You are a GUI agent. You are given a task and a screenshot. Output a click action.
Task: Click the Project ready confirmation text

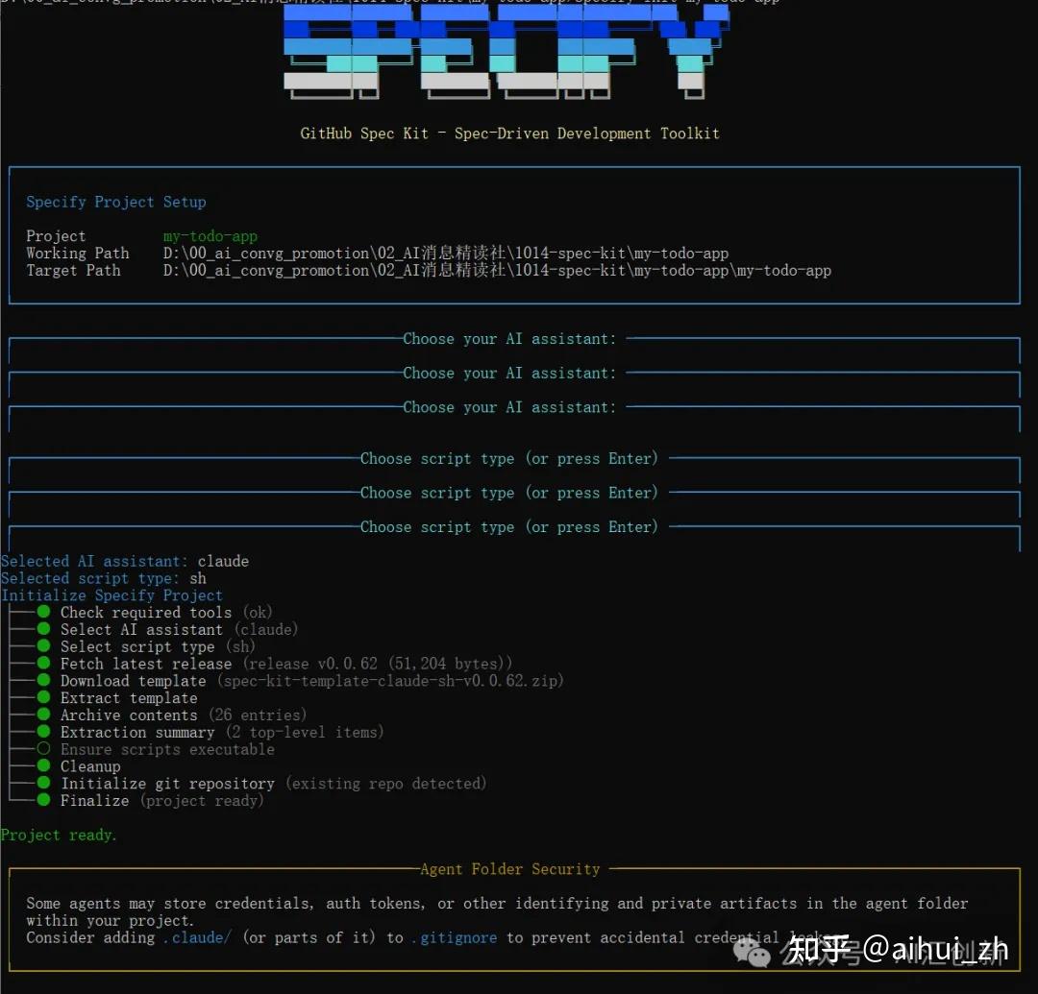[x=59, y=835]
